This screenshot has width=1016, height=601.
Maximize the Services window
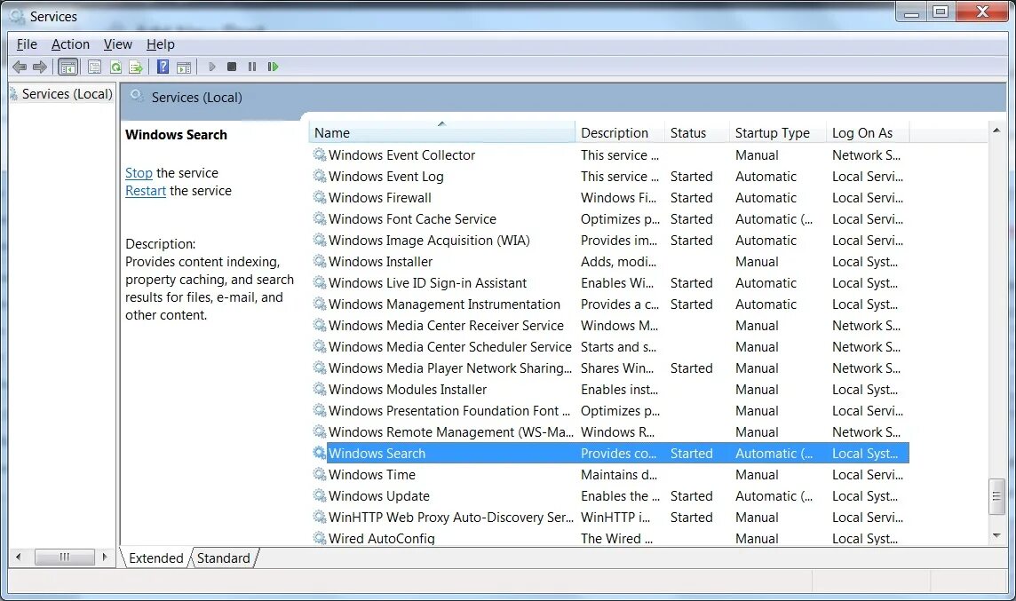click(x=941, y=12)
